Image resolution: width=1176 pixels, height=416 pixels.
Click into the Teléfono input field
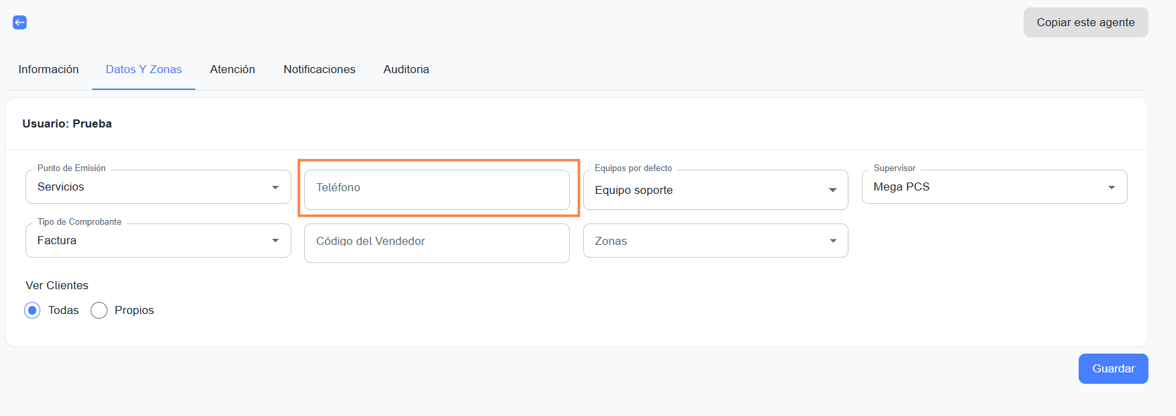436,188
